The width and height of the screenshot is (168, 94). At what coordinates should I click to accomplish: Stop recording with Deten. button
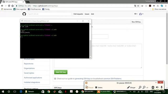click(99, 87)
